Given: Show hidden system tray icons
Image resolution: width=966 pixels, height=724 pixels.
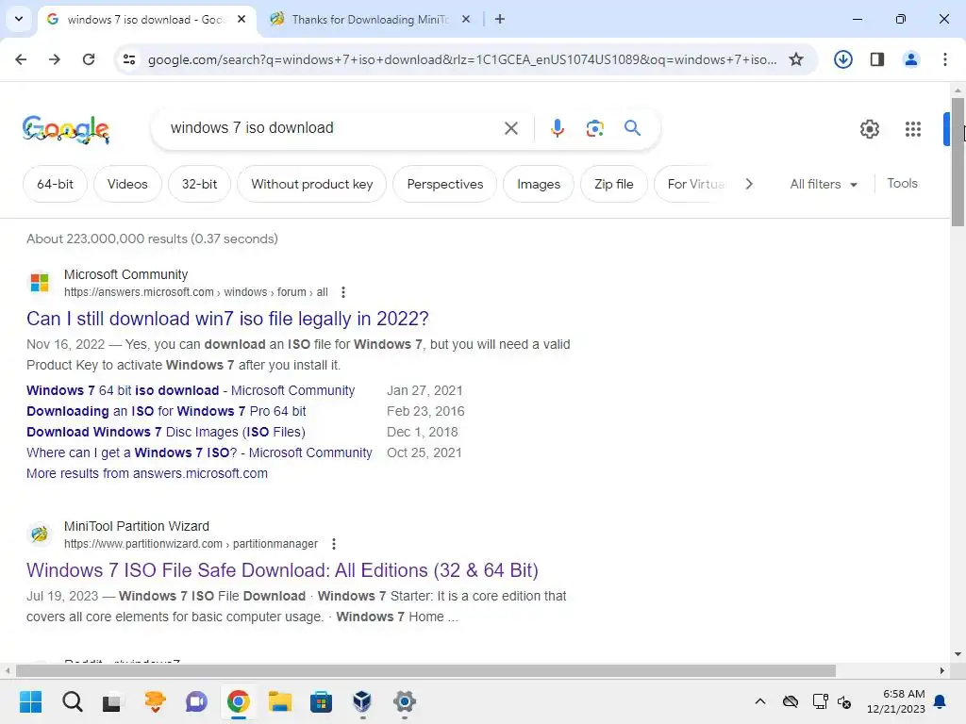Looking at the screenshot, I should 760,701.
